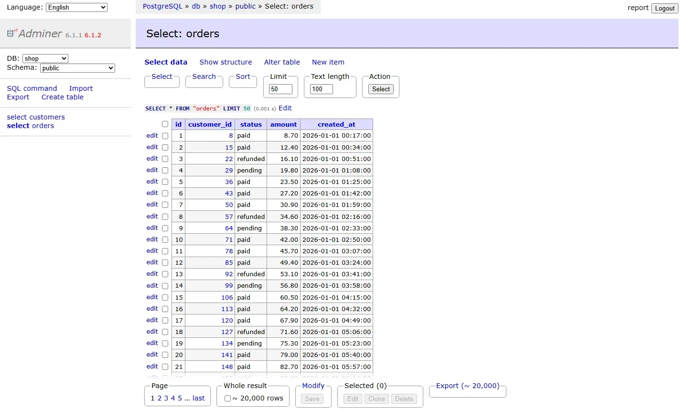Open the db breadcrumb link

tap(196, 6)
